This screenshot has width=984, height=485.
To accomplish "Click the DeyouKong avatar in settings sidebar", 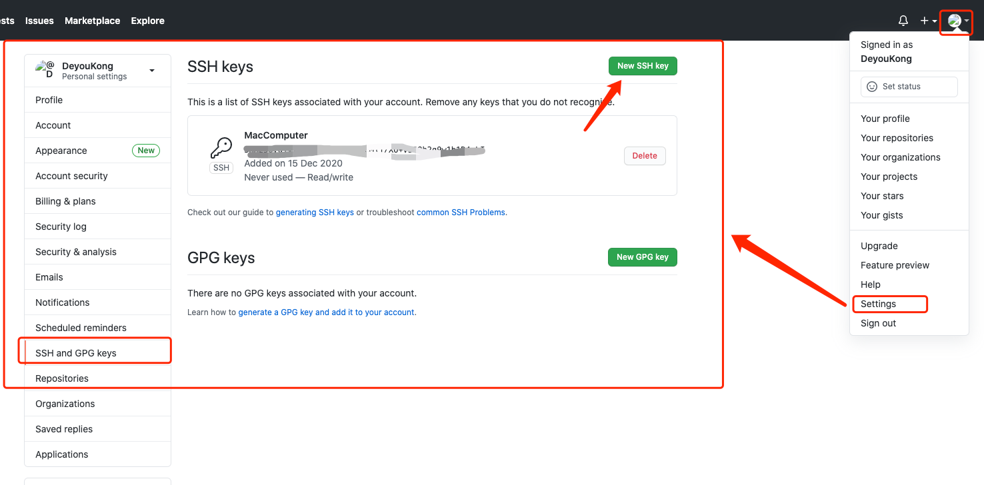I will 45,69.
